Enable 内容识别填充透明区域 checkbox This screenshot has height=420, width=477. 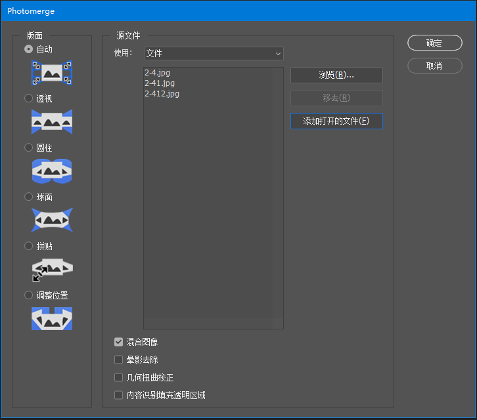coord(119,395)
